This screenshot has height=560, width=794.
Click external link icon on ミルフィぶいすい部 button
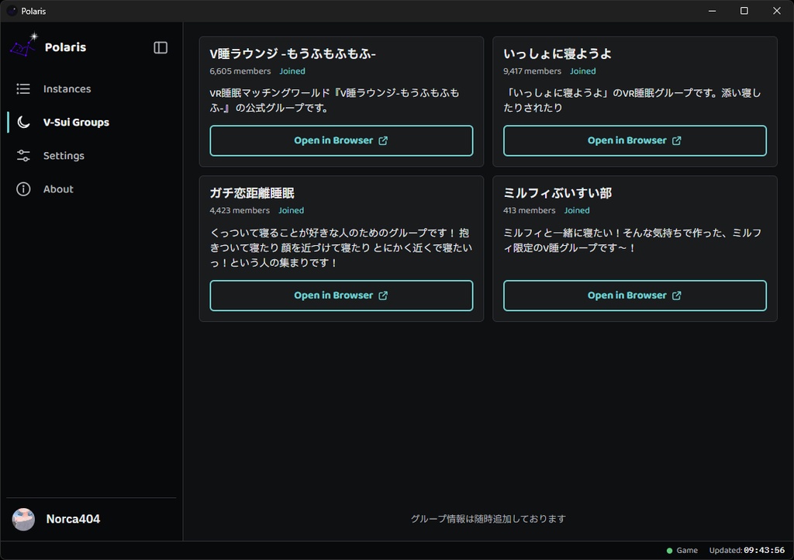(x=676, y=296)
